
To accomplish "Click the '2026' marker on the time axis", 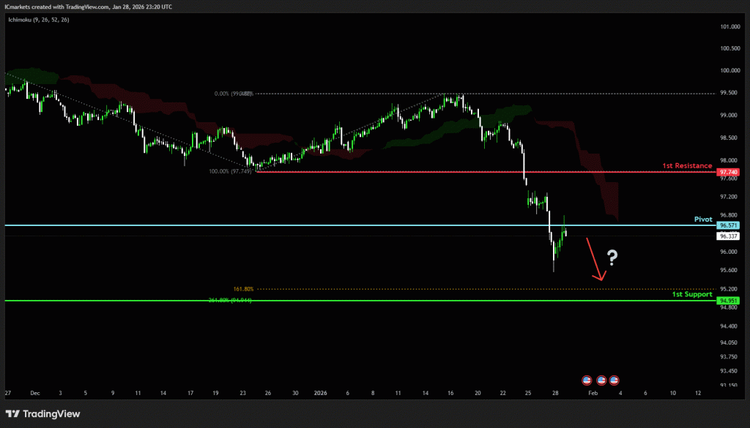I will pyautogui.click(x=321, y=393).
